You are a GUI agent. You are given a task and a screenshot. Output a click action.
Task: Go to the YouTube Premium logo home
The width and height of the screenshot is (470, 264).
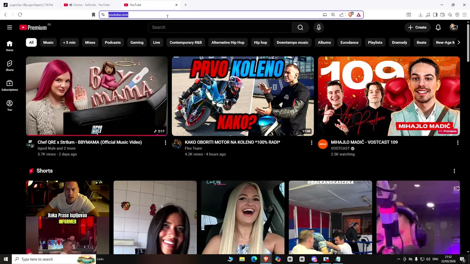pyautogui.click(x=33, y=27)
